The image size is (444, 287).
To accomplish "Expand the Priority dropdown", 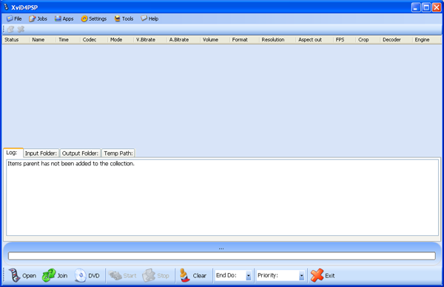I will 302,275.
